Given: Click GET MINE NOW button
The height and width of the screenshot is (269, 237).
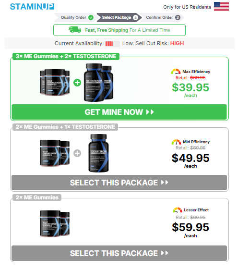Looking at the screenshot, I should click(119, 112).
